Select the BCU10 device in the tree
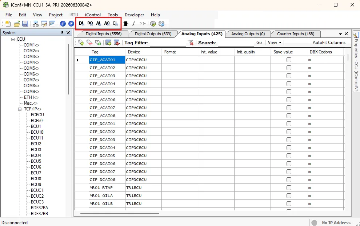360x226 pixels. click(37, 132)
